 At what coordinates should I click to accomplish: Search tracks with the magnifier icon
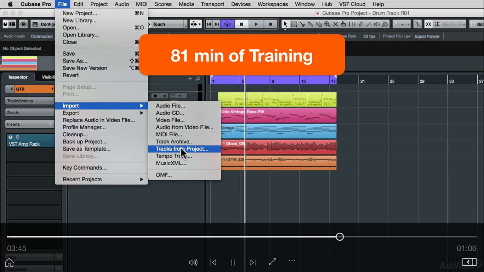pyautogui.click(x=198, y=79)
